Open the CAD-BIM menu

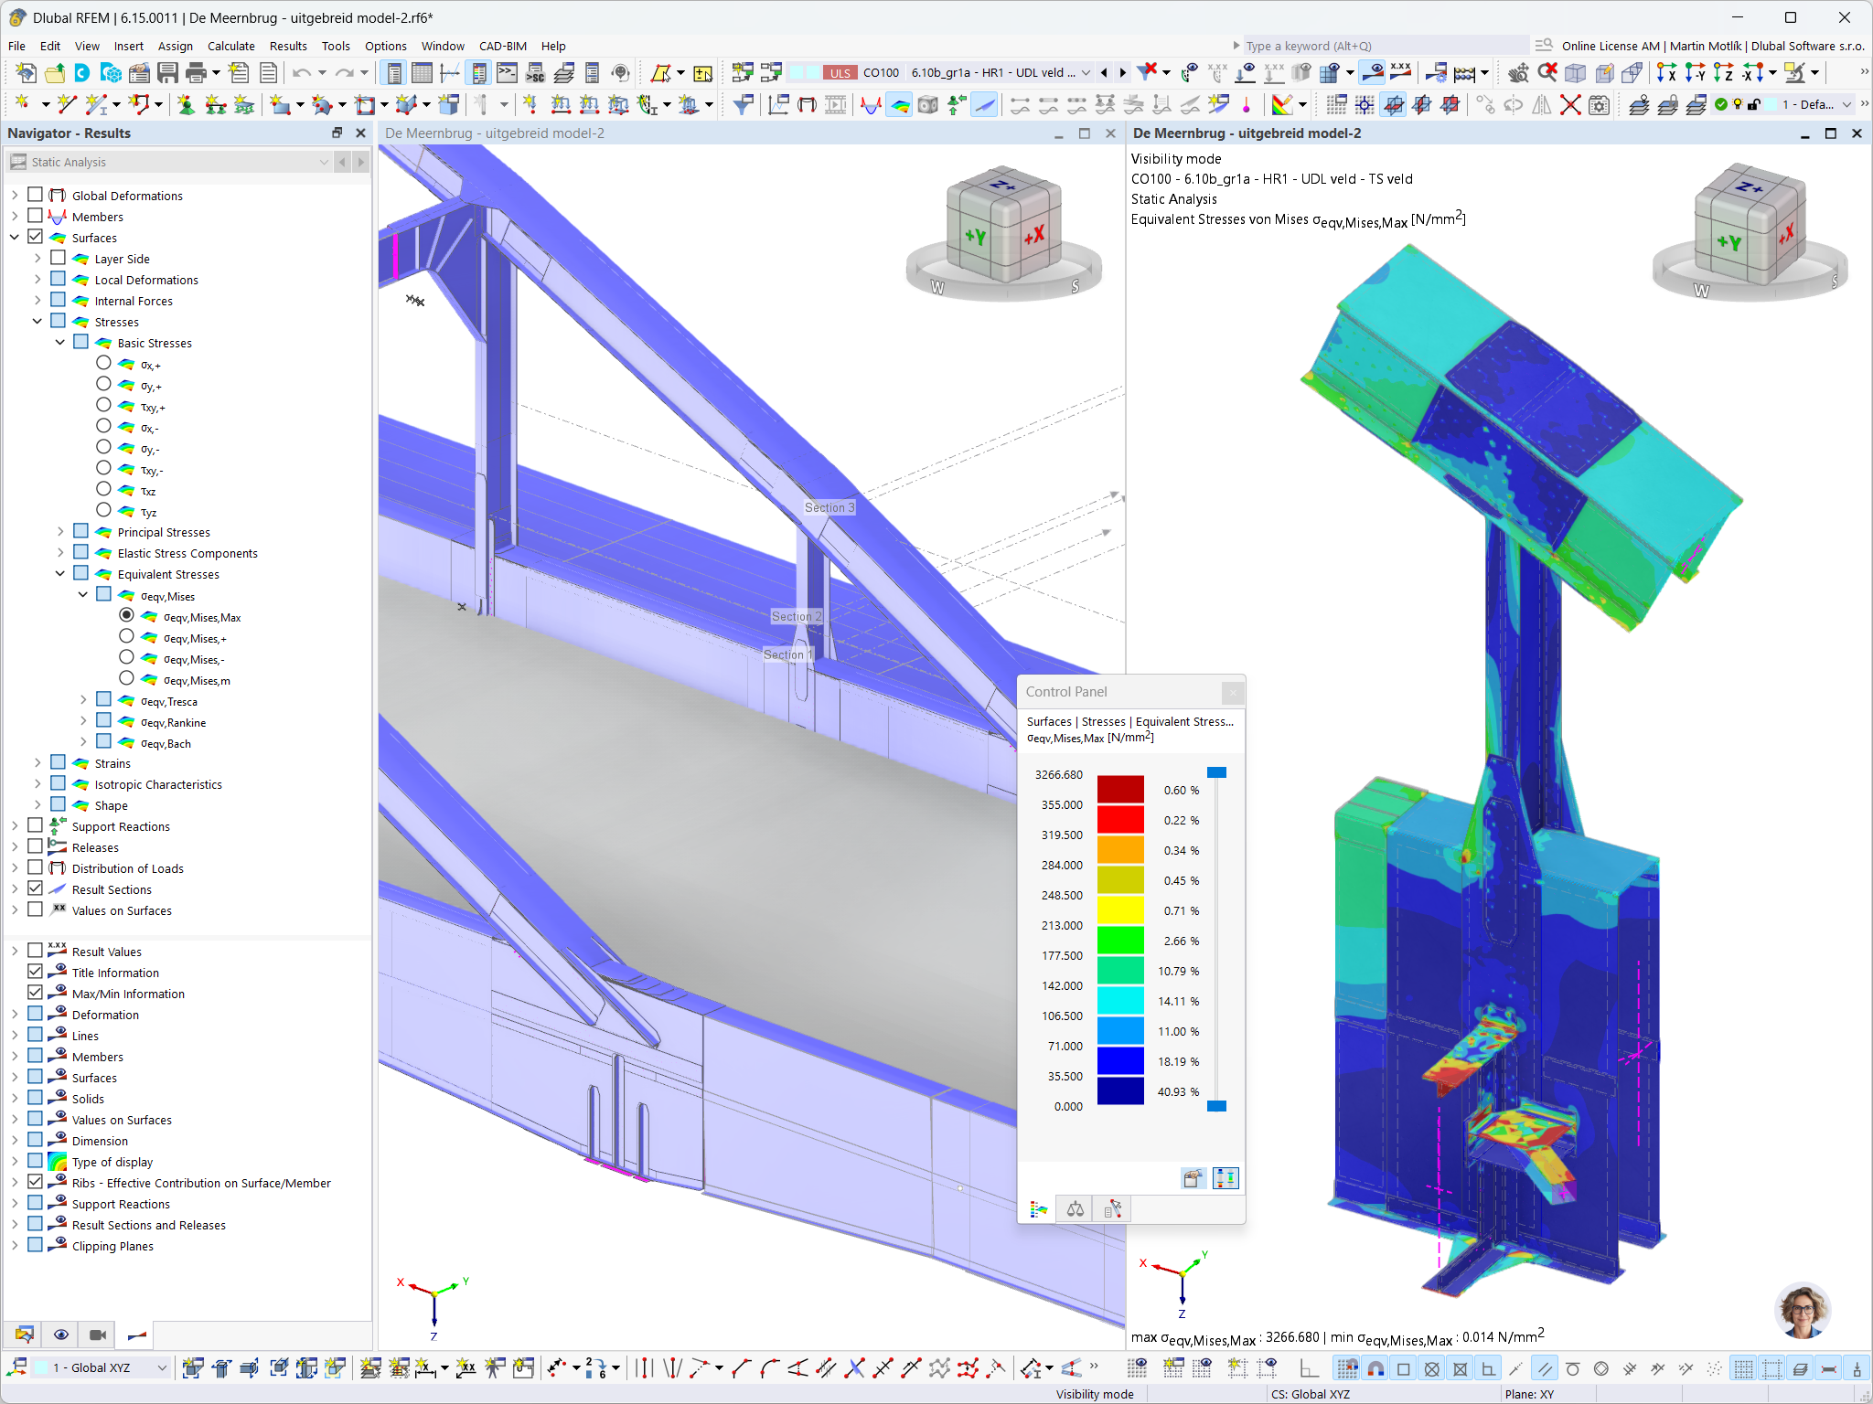click(502, 46)
